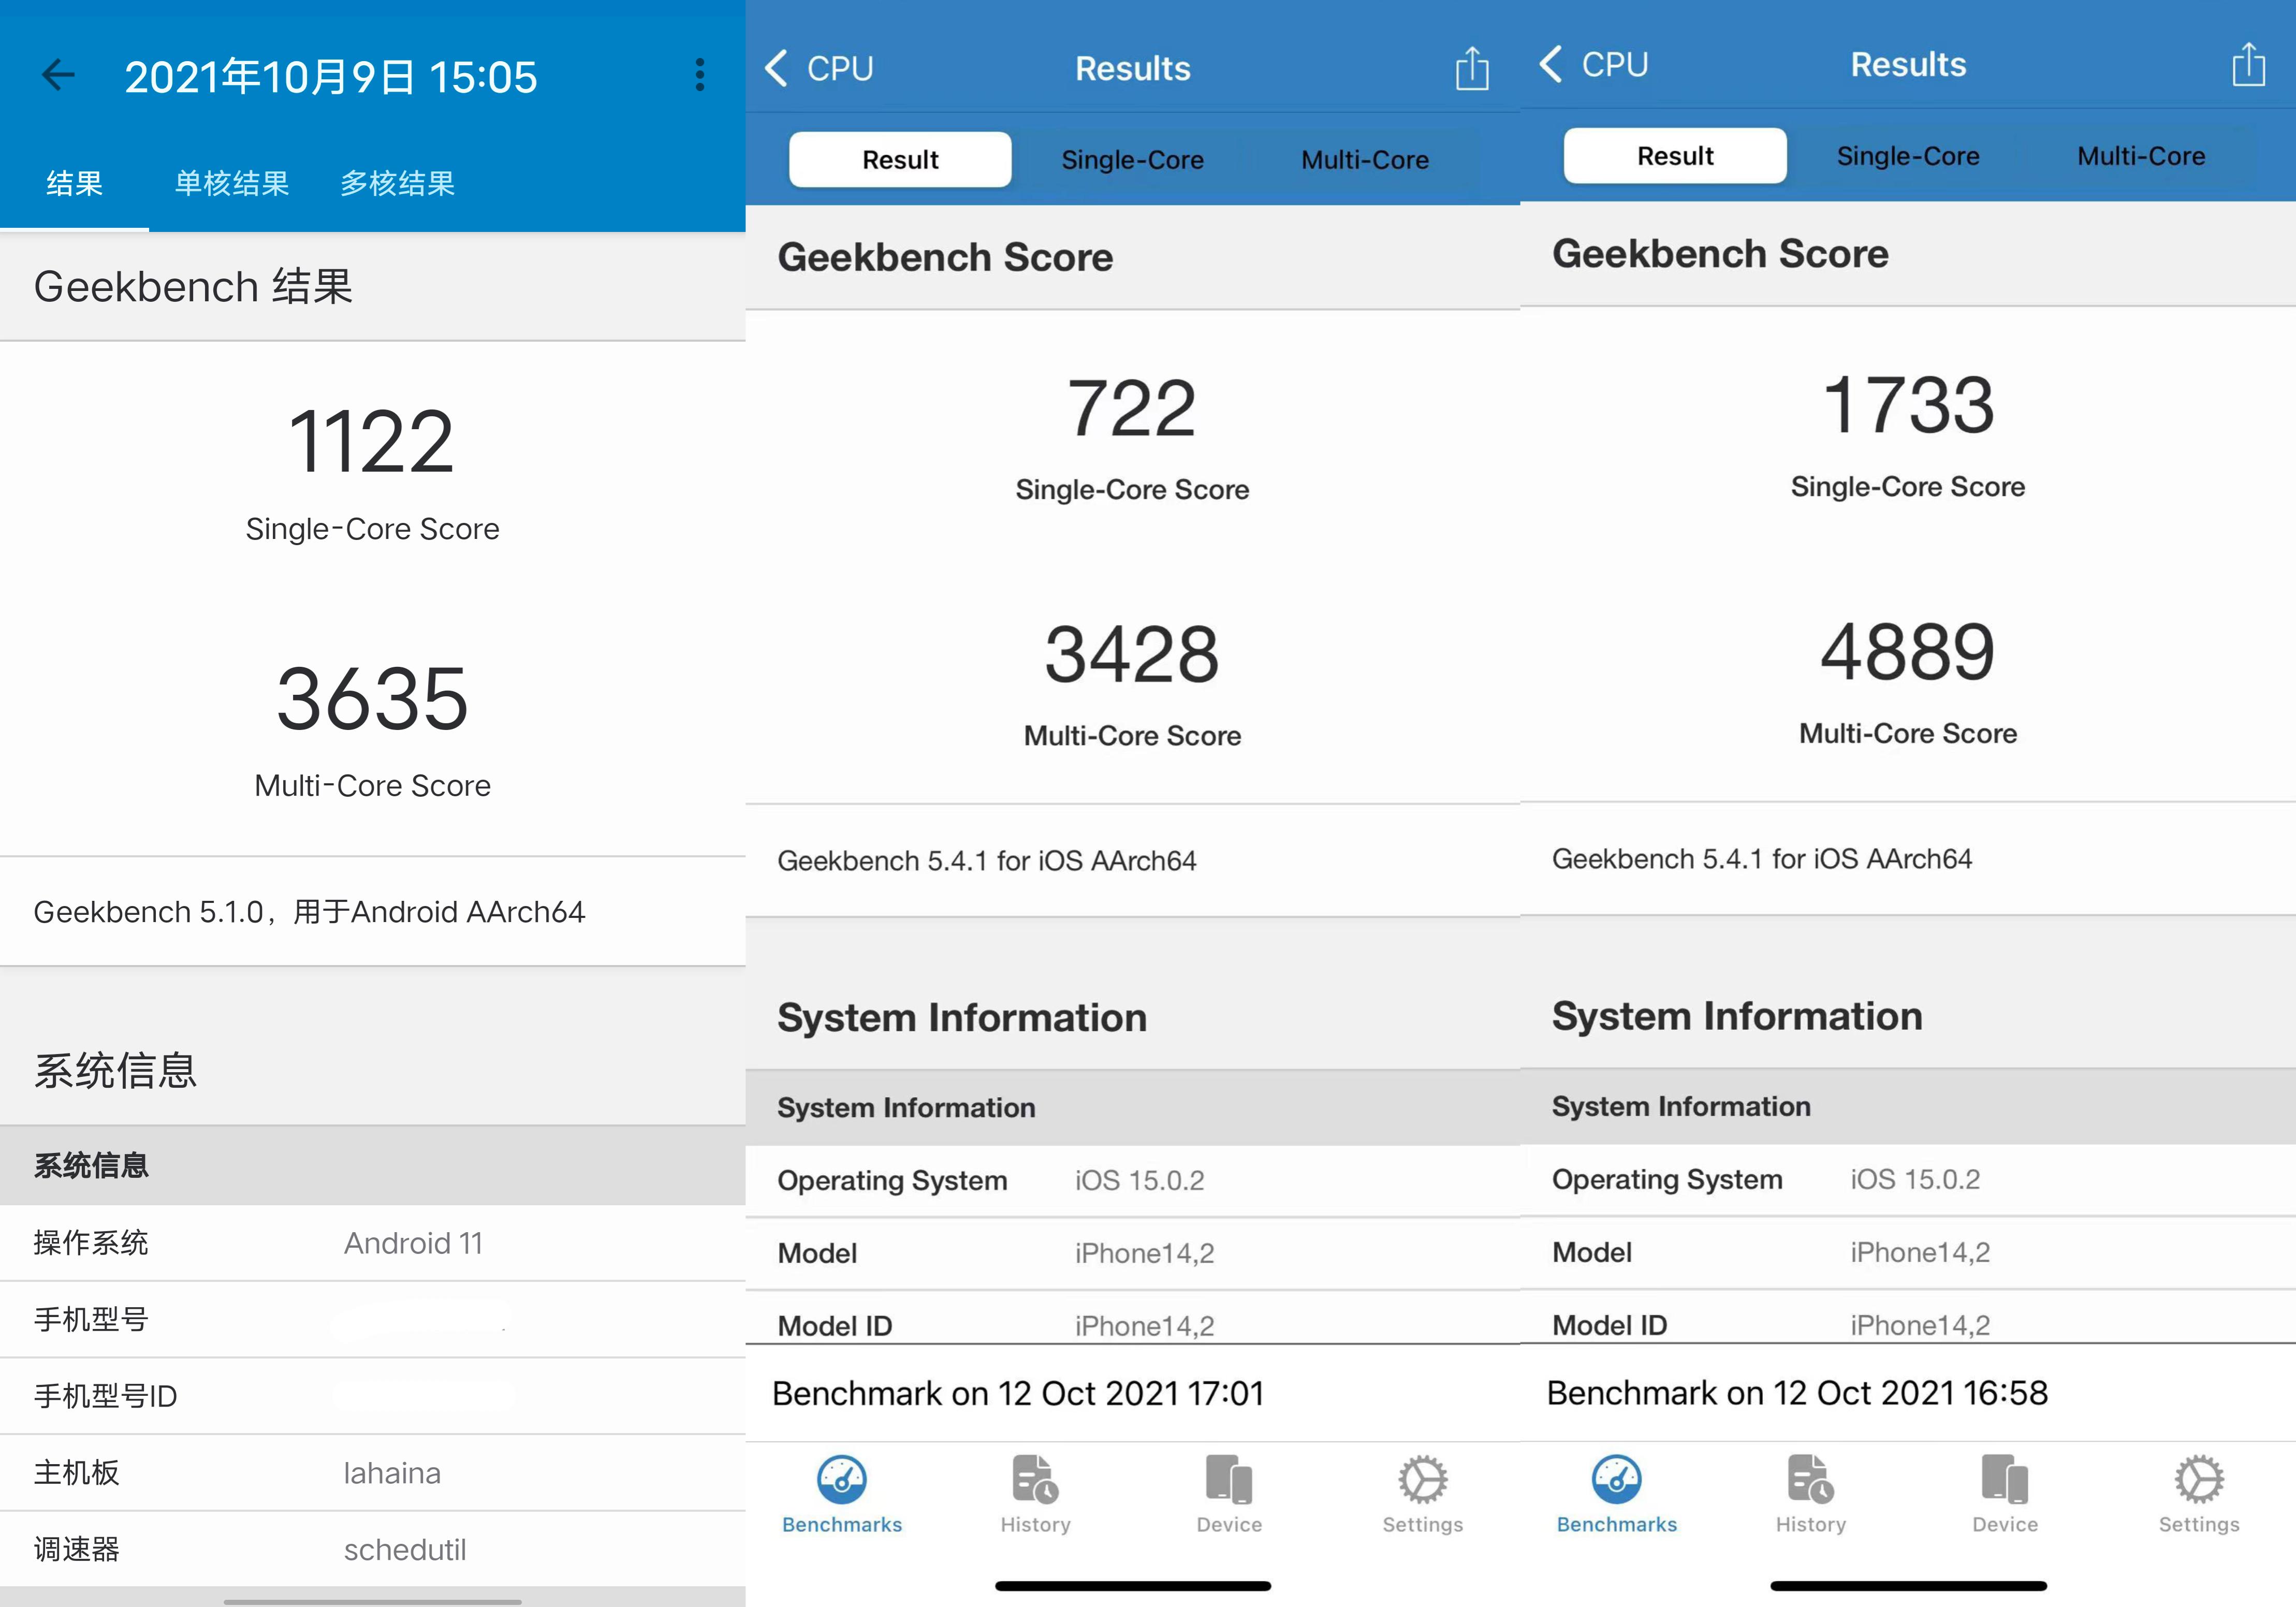The height and width of the screenshot is (1607, 2296).
Task: Select Single-Core segment in the right screen
Action: click(x=1908, y=156)
